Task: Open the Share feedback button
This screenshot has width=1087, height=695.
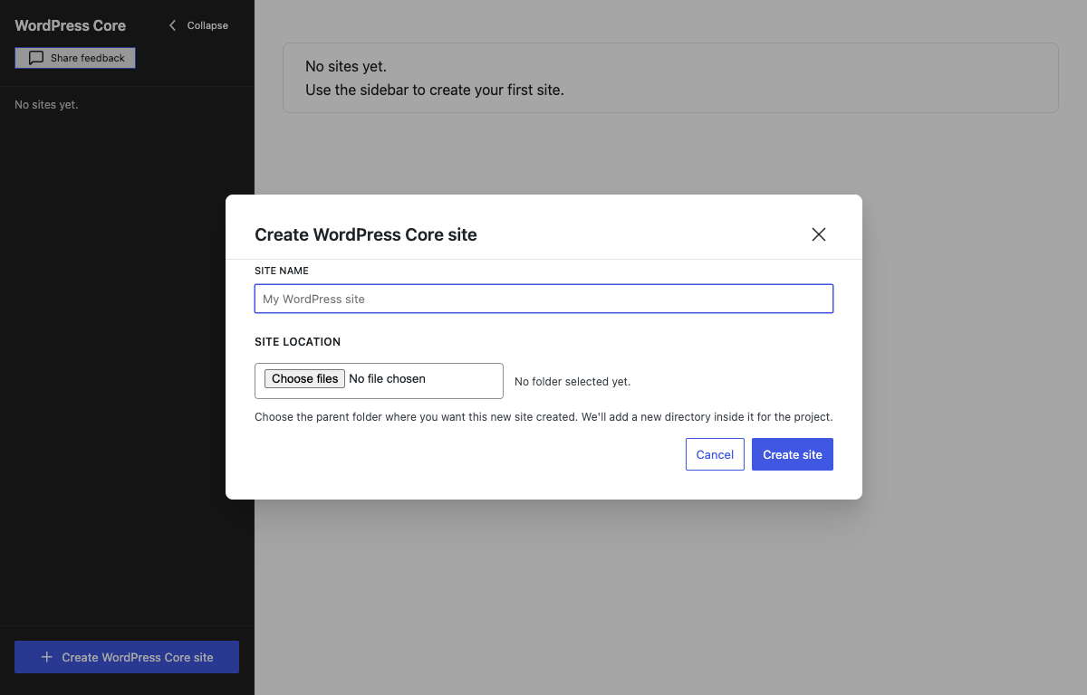Action: [x=75, y=58]
